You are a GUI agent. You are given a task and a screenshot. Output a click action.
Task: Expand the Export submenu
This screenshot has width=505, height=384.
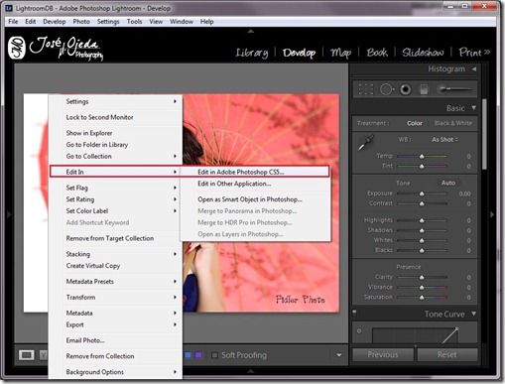pyautogui.click(x=115, y=324)
